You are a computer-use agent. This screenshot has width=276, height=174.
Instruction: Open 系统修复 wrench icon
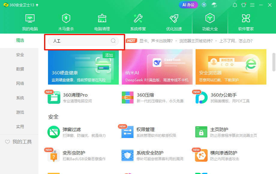[x=138, y=18]
